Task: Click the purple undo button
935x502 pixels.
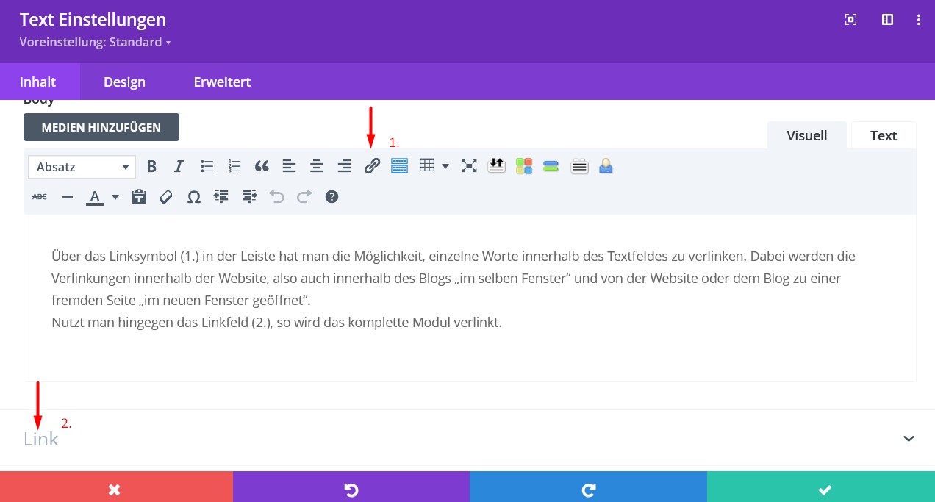Action: tap(351, 487)
